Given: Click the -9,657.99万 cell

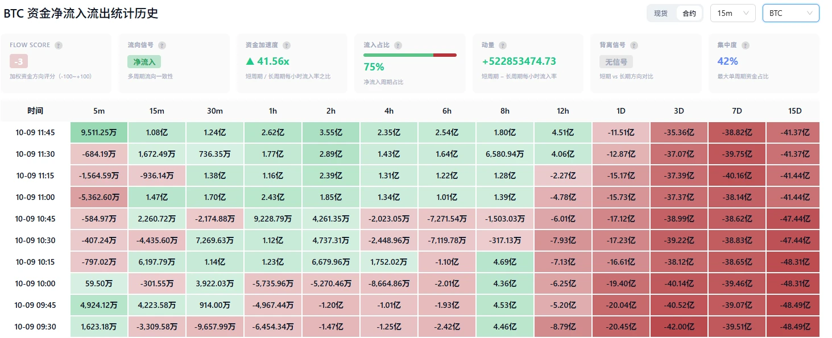Looking at the screenshot, I should (215, 327).
